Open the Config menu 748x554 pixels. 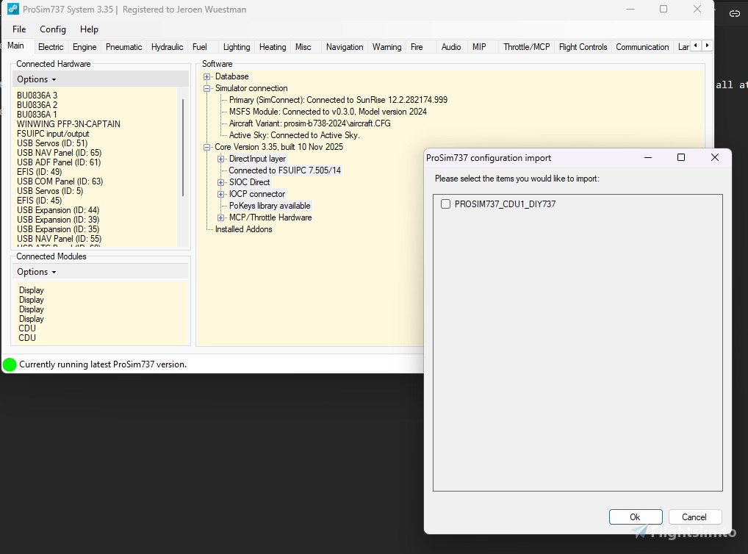[52, 29]
